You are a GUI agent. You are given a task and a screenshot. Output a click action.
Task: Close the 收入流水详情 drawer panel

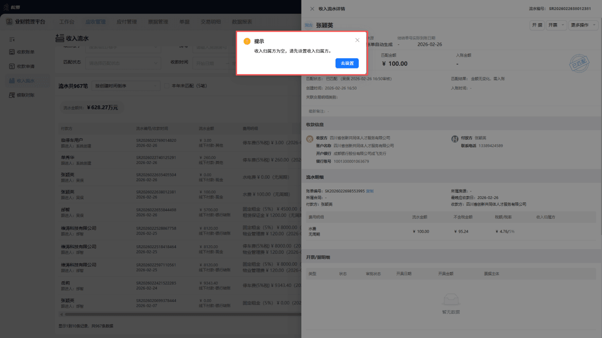coord(312,9)
